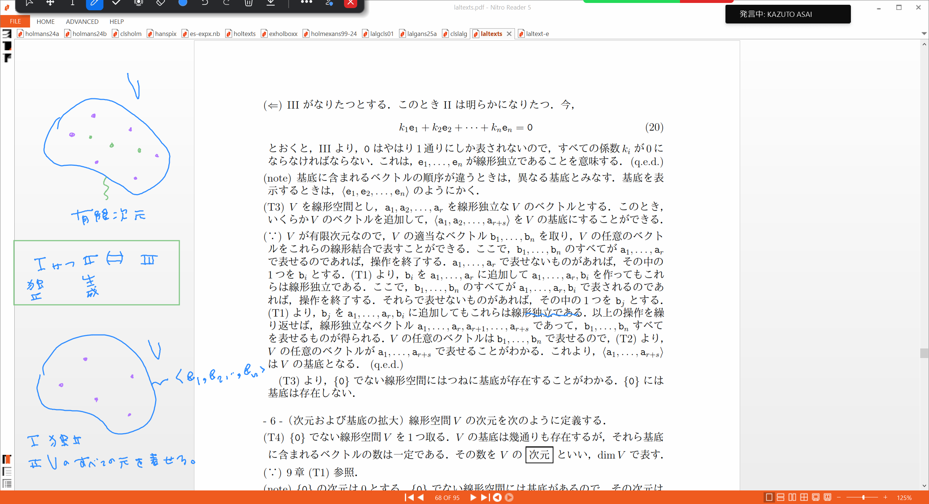Switch to the es-expx.nb document tab
Viewport: 929px width, 504px height.
201,34
